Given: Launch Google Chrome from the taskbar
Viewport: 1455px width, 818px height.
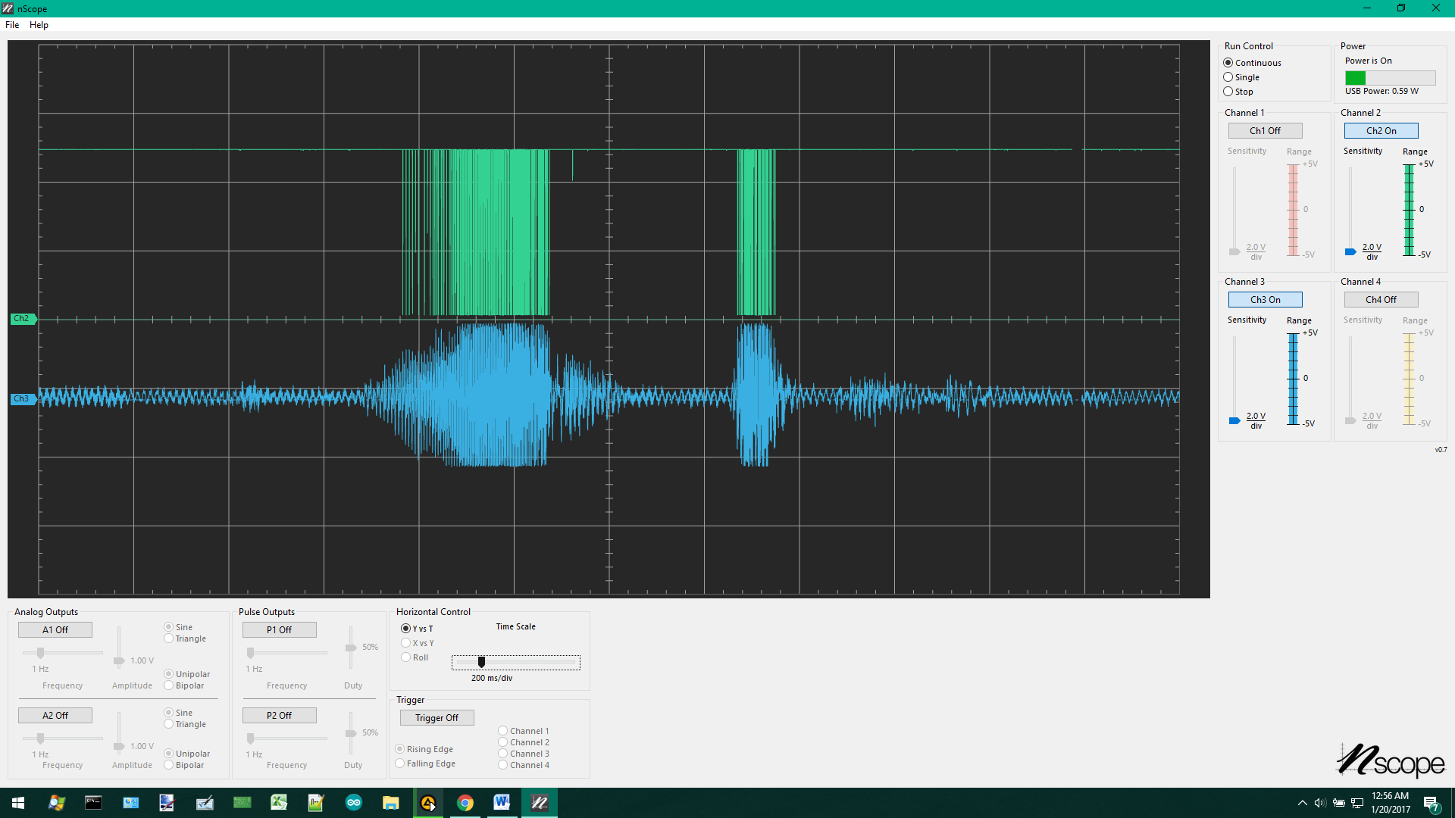Looking at the screenshot, I should [465, 802].
